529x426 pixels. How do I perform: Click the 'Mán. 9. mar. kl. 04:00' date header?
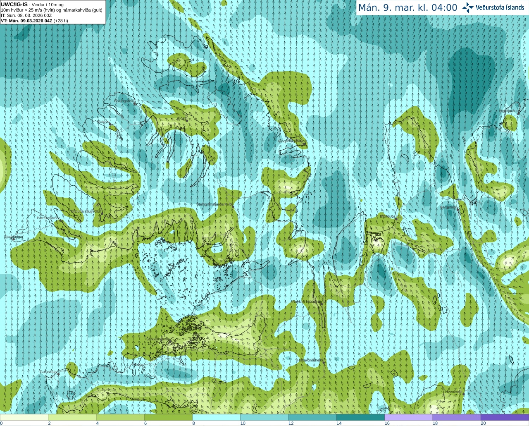click(407, 8)
